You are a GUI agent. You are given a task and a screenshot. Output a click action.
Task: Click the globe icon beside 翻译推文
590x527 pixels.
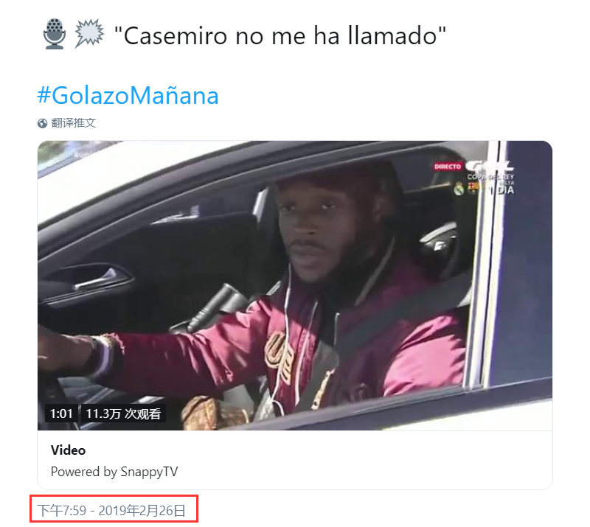pyautogui.click(x=42, y=123)
